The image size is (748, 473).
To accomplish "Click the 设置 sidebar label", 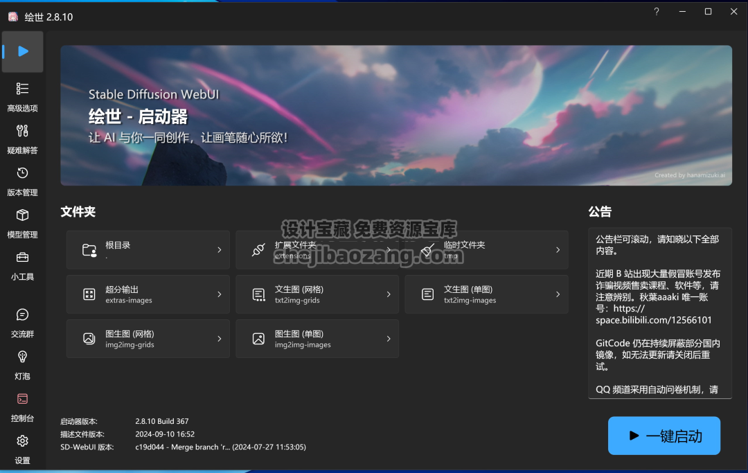I will 22,461.
